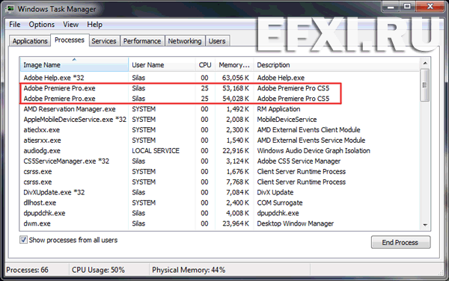Click the Task Manager title bar icon
Image resolution: width=449 pixels, height=281 pixels.
tap(10, 9)
